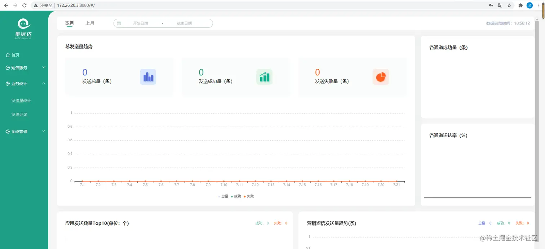The width and height of the screenshot is (545, 249).
Task: Click the green growth chart icon for 发送成功量
Action: click(x=264, y=77)
